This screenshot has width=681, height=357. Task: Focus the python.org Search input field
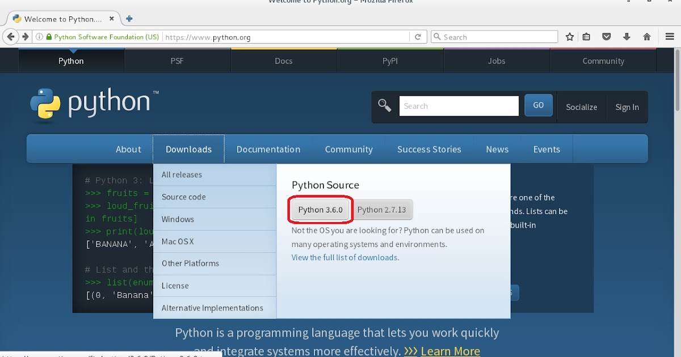coord(459,106)
